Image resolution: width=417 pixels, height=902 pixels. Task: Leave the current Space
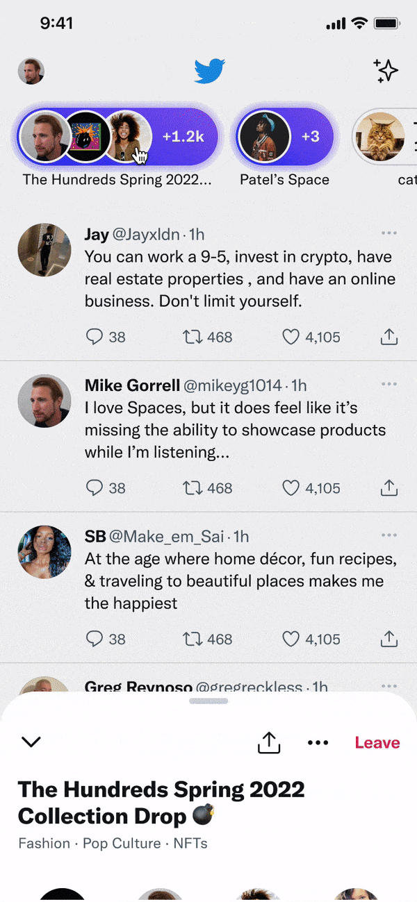(377, 742)
